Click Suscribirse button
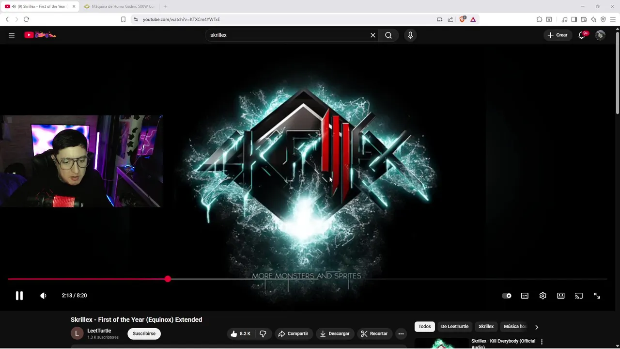Screen dimensions: 620x349 point(144,333)
